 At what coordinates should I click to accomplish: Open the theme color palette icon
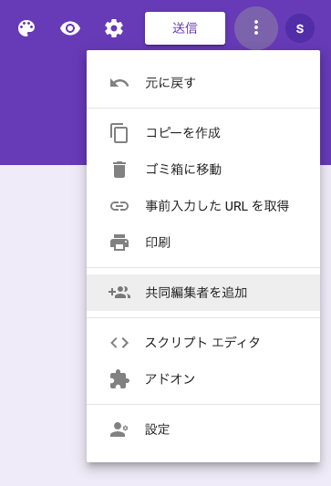[x=26, y=28]
